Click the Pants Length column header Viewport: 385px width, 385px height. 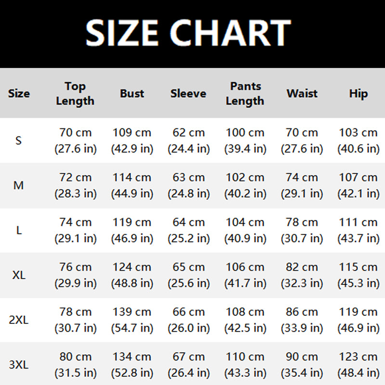click(245, 93)
